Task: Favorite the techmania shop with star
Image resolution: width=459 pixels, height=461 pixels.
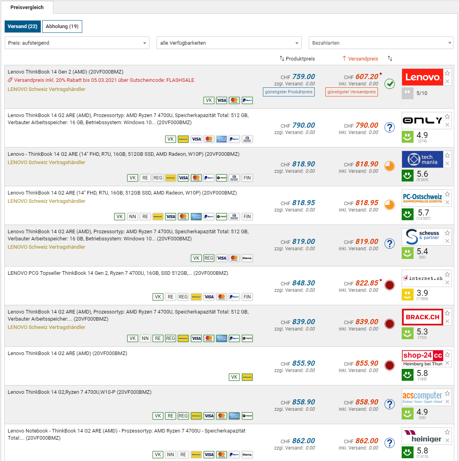Action: tap(447, 155)
